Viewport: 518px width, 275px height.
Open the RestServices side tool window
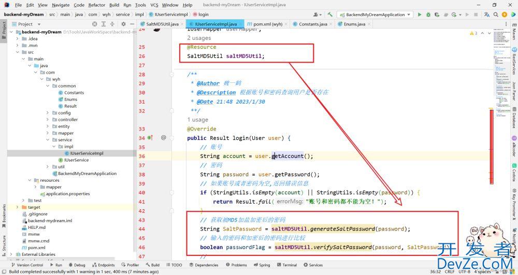tap(514, 61)
